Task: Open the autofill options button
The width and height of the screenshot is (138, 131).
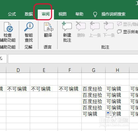Action: click(x=109, y=114)
